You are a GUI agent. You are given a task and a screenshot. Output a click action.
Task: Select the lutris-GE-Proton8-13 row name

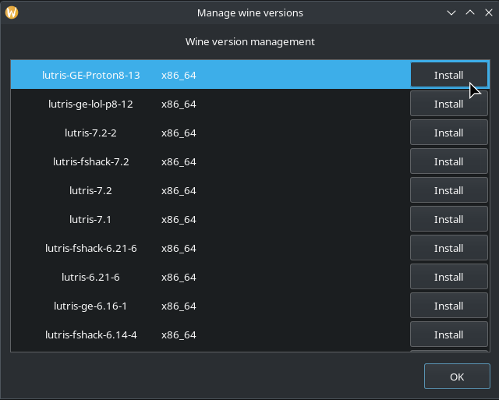pyautogui.click(x=91, y=75)
